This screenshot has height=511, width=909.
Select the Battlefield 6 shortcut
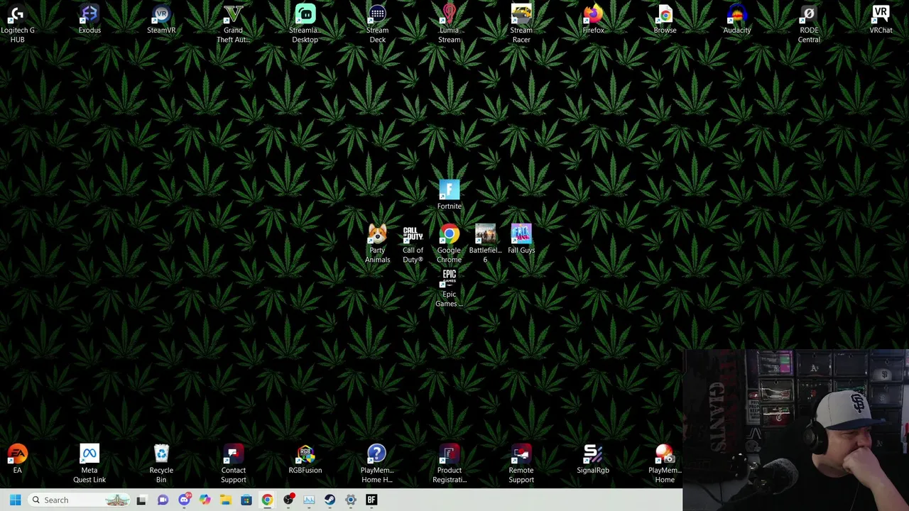click(485, 243)
